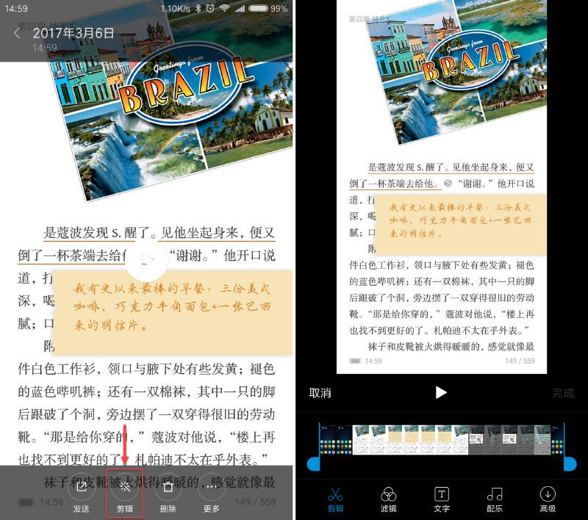This screenshot has width=588, height=520.
Task: Tap the date title 2017年3月6日
Action: click(x=73, y=33)
